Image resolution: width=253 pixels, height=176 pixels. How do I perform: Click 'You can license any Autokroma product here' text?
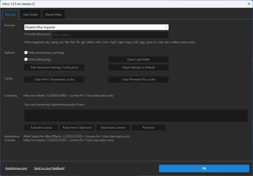(x=55, y=105)
